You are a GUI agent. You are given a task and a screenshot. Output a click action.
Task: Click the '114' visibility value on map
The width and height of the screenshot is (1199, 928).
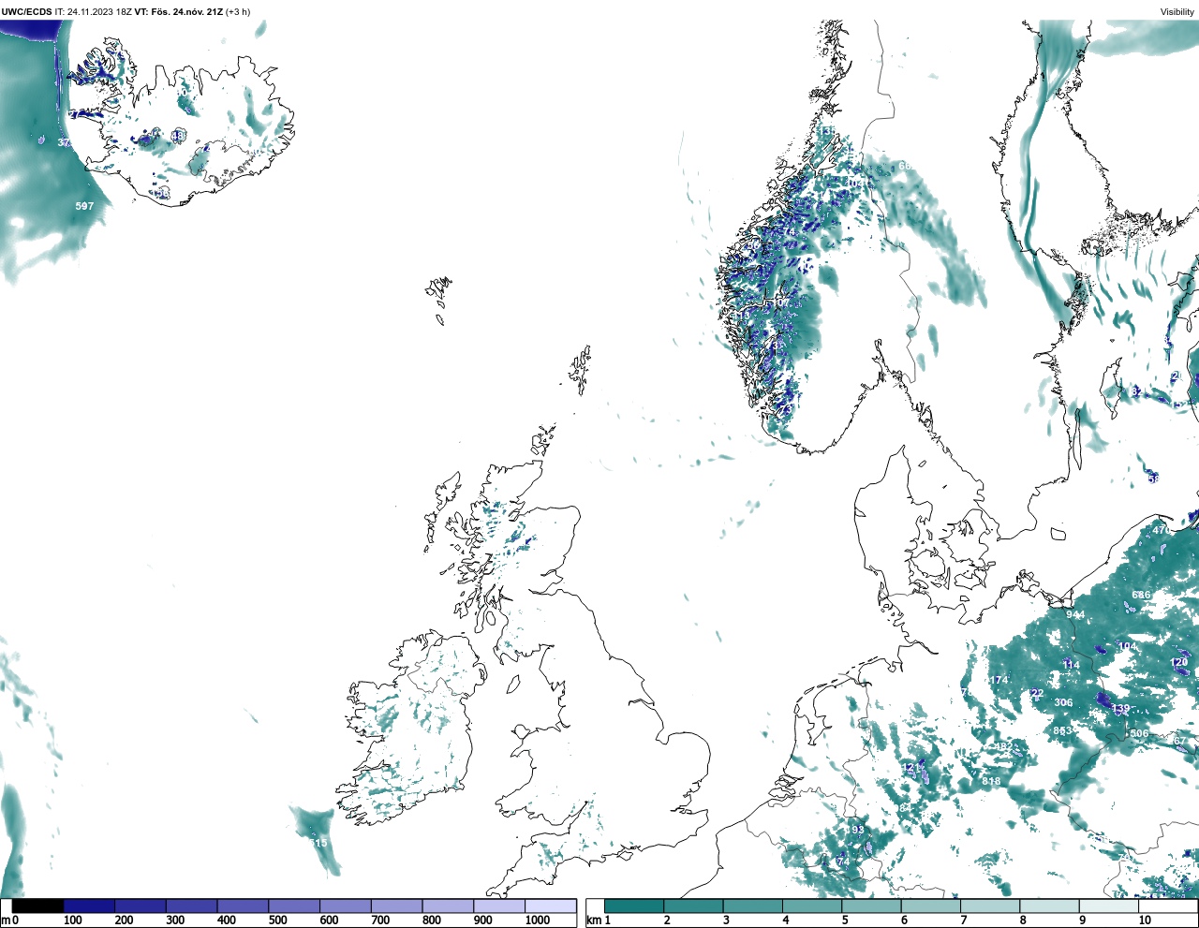click(1071, 665)
